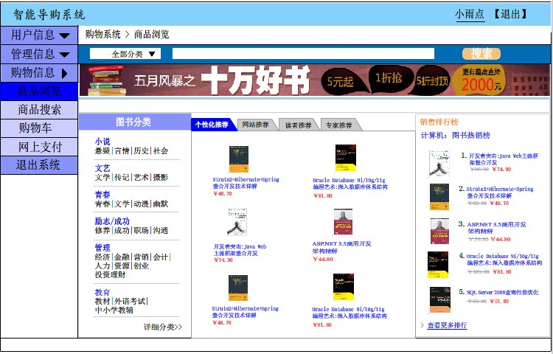Open 购物车 in the sidebar

(x=39, y=128)
